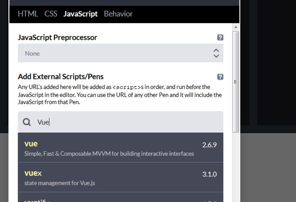Switch to the CSS tab

pos(51,14)
